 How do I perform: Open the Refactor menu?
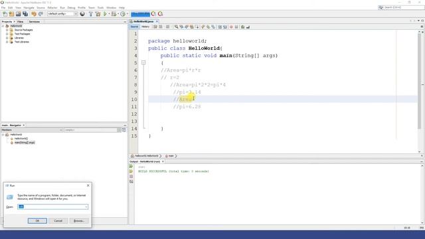tap(52, 7)
